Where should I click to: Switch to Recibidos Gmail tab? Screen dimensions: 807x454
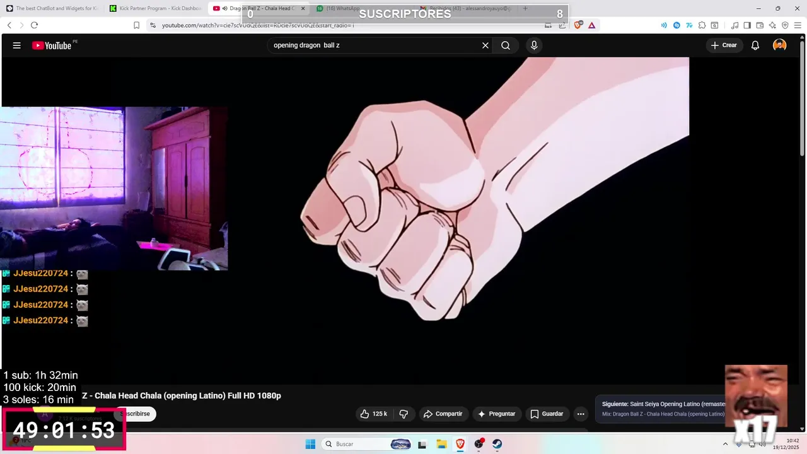click(x=467, y=8)
